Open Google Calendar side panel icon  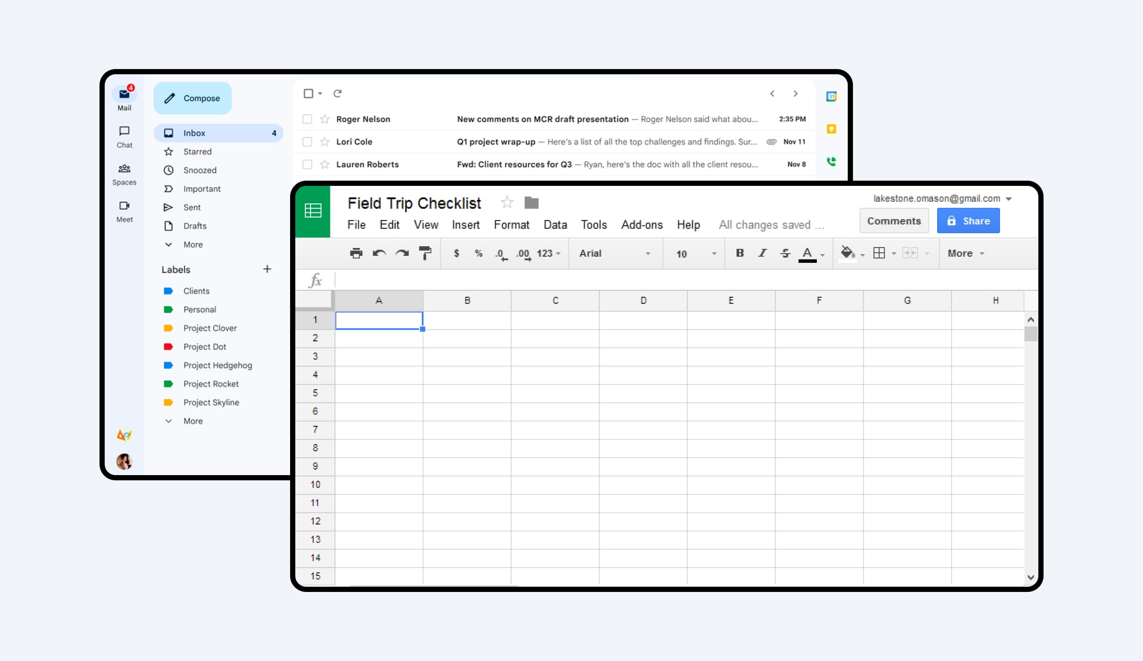pos(831,97)
